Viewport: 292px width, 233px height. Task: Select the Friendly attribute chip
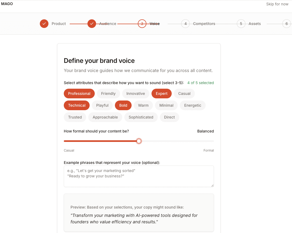point(108,94)
